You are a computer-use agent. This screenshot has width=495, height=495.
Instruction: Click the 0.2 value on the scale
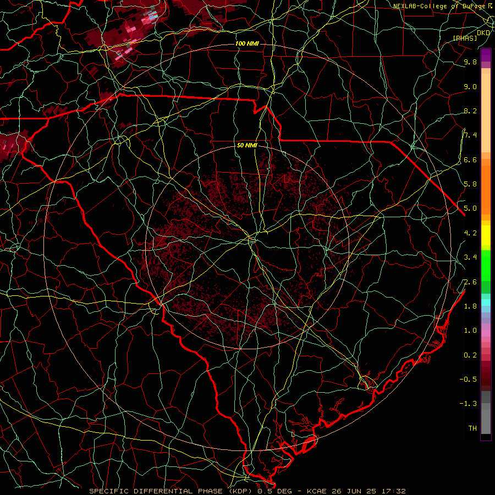click(x=470, y=355)
